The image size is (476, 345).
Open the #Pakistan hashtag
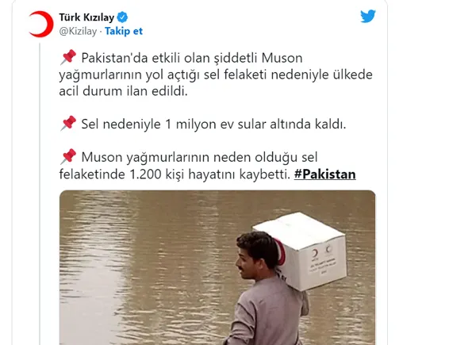coord(324,174)
